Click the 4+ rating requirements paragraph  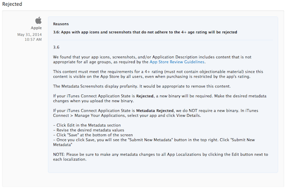tap(158, 74)
